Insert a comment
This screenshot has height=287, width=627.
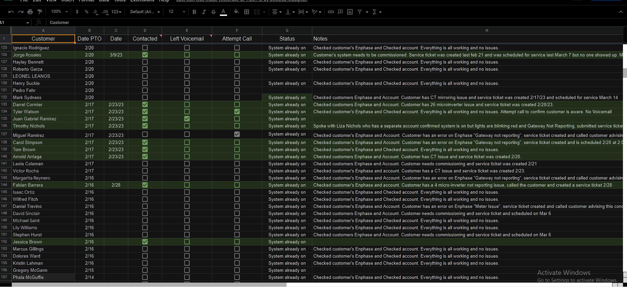(x=340, y=12)
